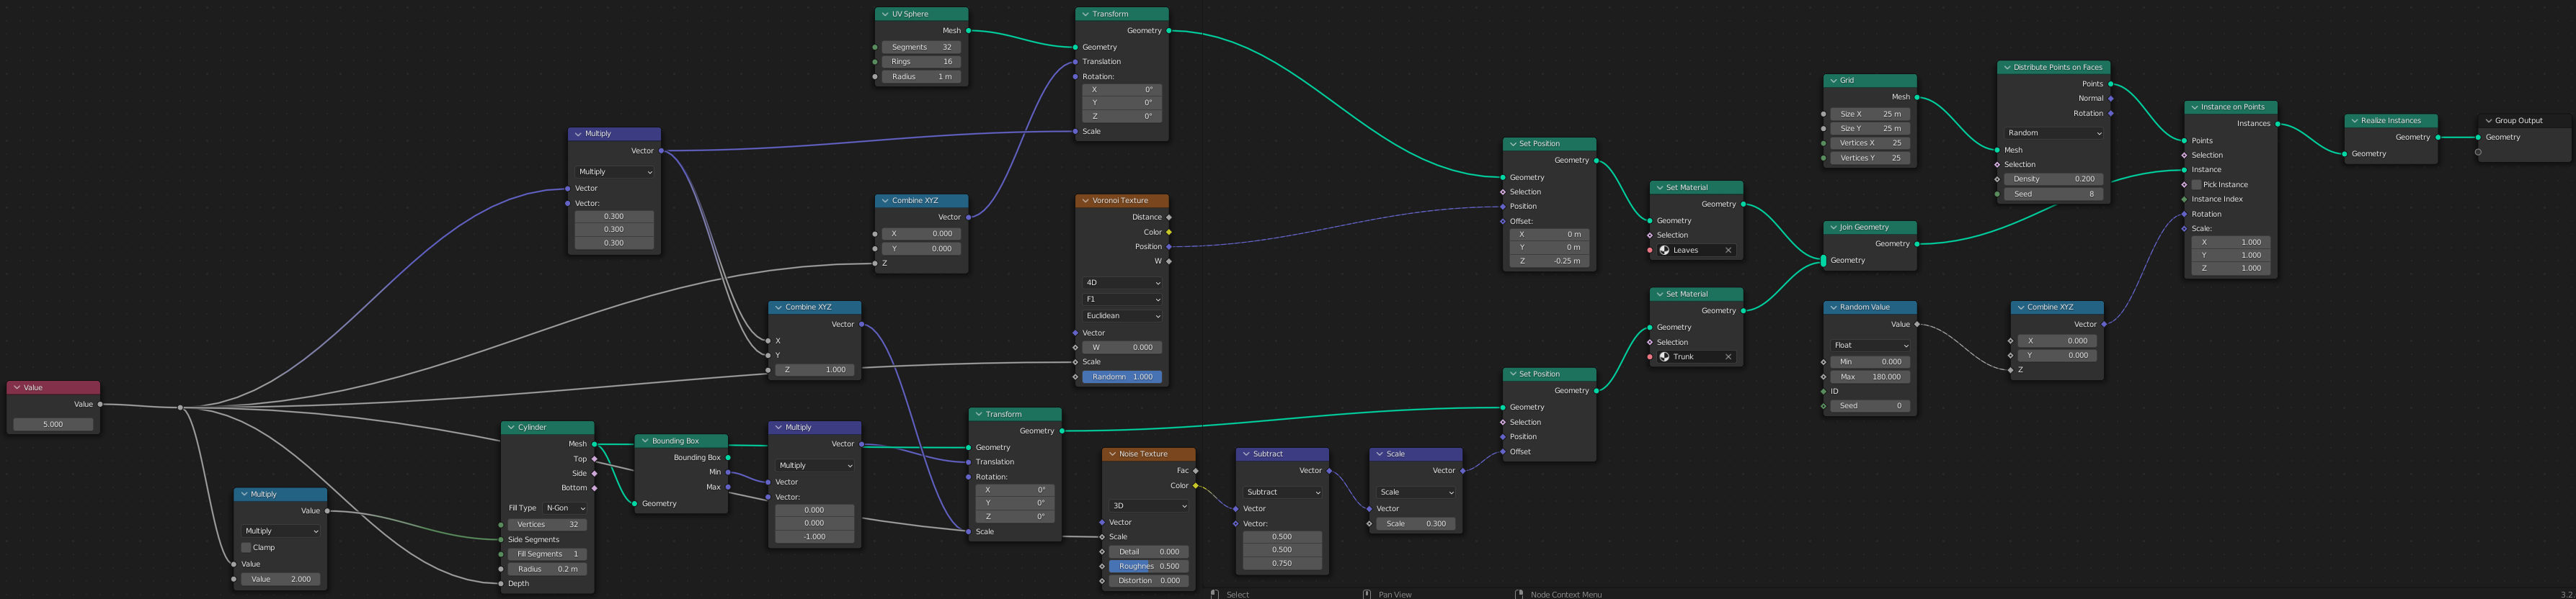Adjust the Voronoi Randomness slider
Image resolution: width=2576 pixels, height=599 pixels.
[1122, 377]
